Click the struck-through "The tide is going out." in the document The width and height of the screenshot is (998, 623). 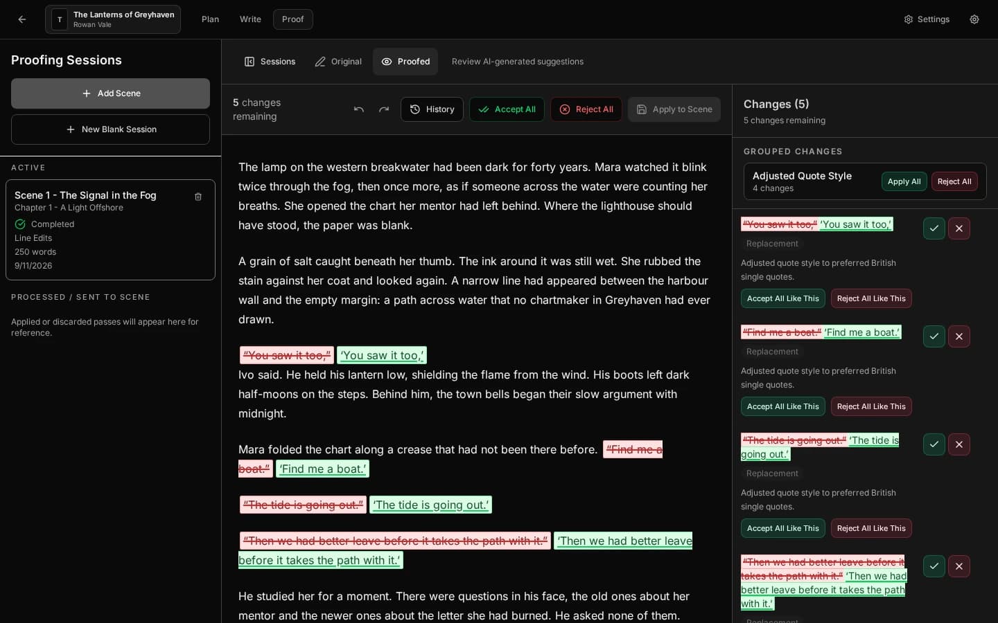[x=303, y=505]
